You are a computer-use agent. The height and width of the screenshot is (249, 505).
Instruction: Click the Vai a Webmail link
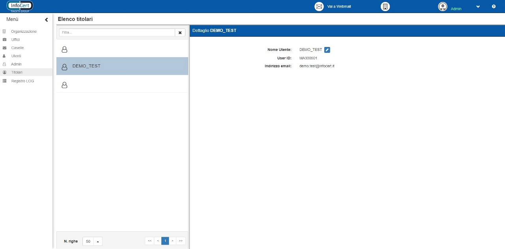(x=339, y=7)
